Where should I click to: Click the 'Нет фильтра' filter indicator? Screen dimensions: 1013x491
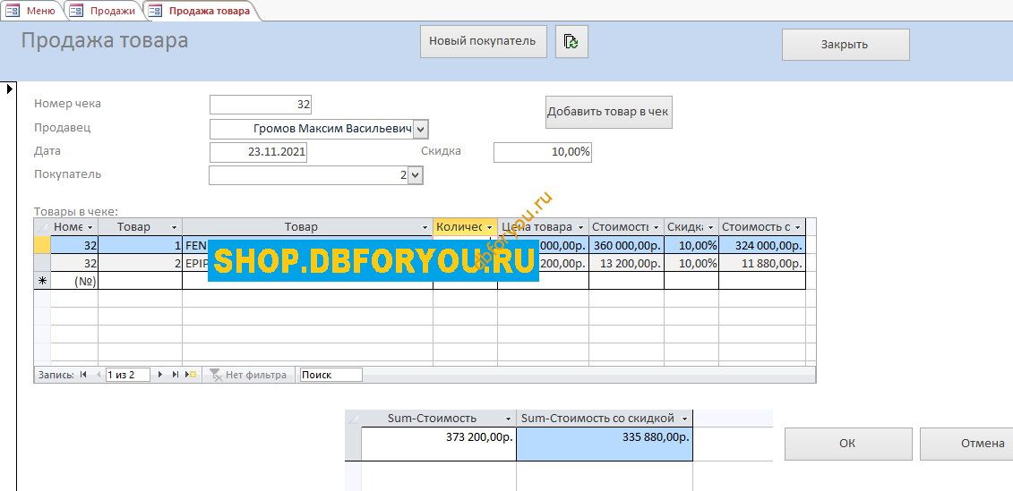[x=248, y=374]
